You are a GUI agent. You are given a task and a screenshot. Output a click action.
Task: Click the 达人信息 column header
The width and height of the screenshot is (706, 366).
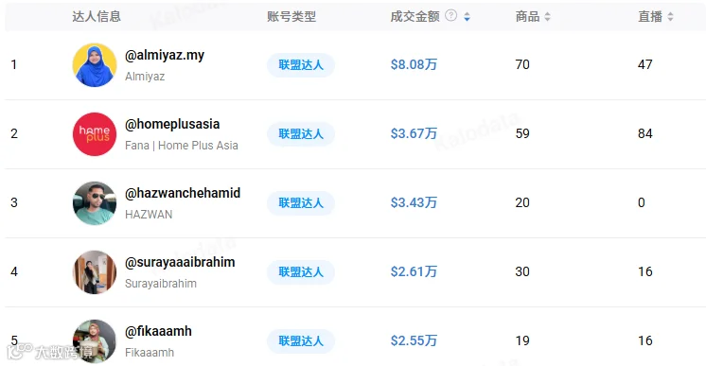[97, 17]
